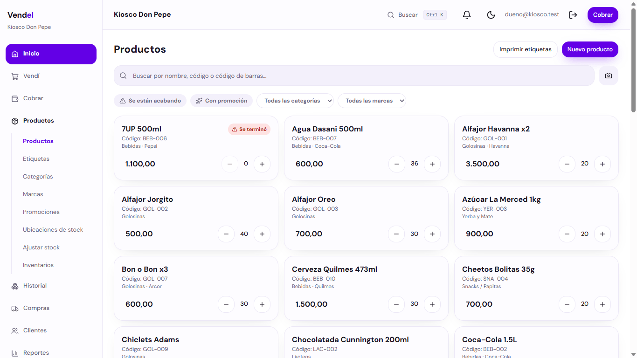The width and height of the screenshot is (637, 358).
Task: Toggle dark mode moon icon
Action: pyautogui.click(x=491, y=15)
